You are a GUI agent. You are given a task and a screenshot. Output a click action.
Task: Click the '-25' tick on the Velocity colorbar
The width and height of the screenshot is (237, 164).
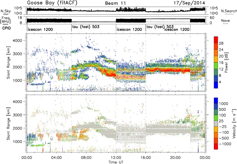(223, 126)
